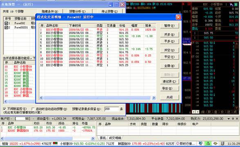The width and height of the screenshot is (240, 147).
Task: Uncheck the Form002 alert checkbox
Action: (6, 23)
